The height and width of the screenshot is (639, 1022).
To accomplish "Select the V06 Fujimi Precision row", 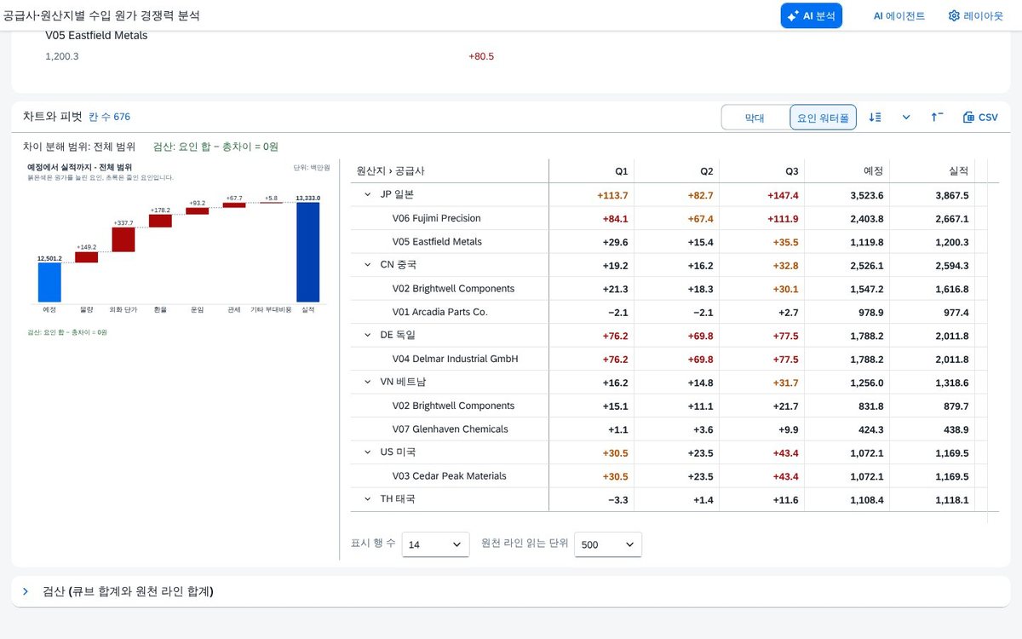I will tap(669, 218).
